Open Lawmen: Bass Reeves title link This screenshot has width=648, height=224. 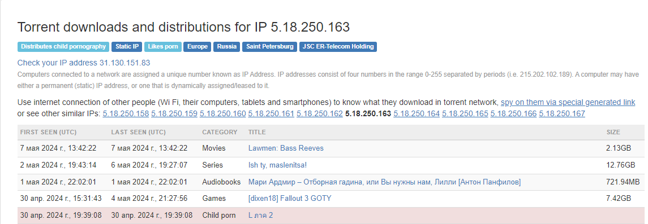tap(286, 148)
